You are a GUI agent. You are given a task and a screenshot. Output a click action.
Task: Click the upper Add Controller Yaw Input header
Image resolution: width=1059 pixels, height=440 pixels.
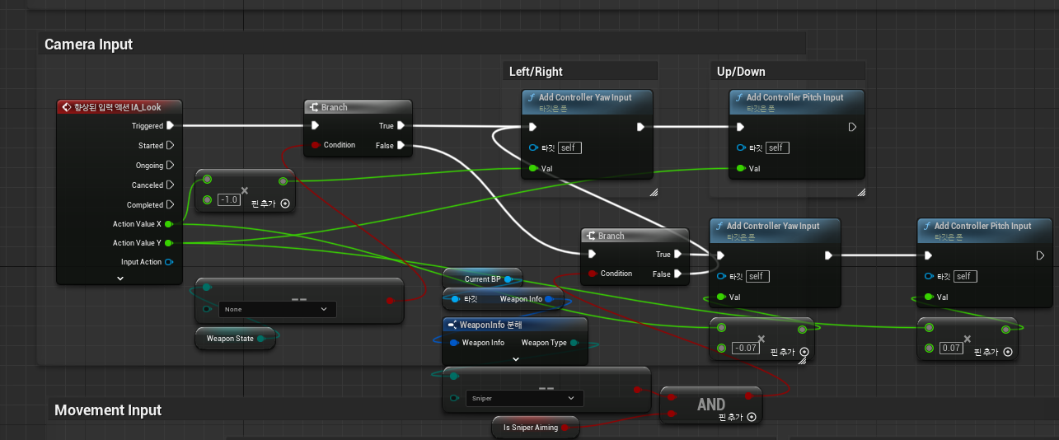588,101
